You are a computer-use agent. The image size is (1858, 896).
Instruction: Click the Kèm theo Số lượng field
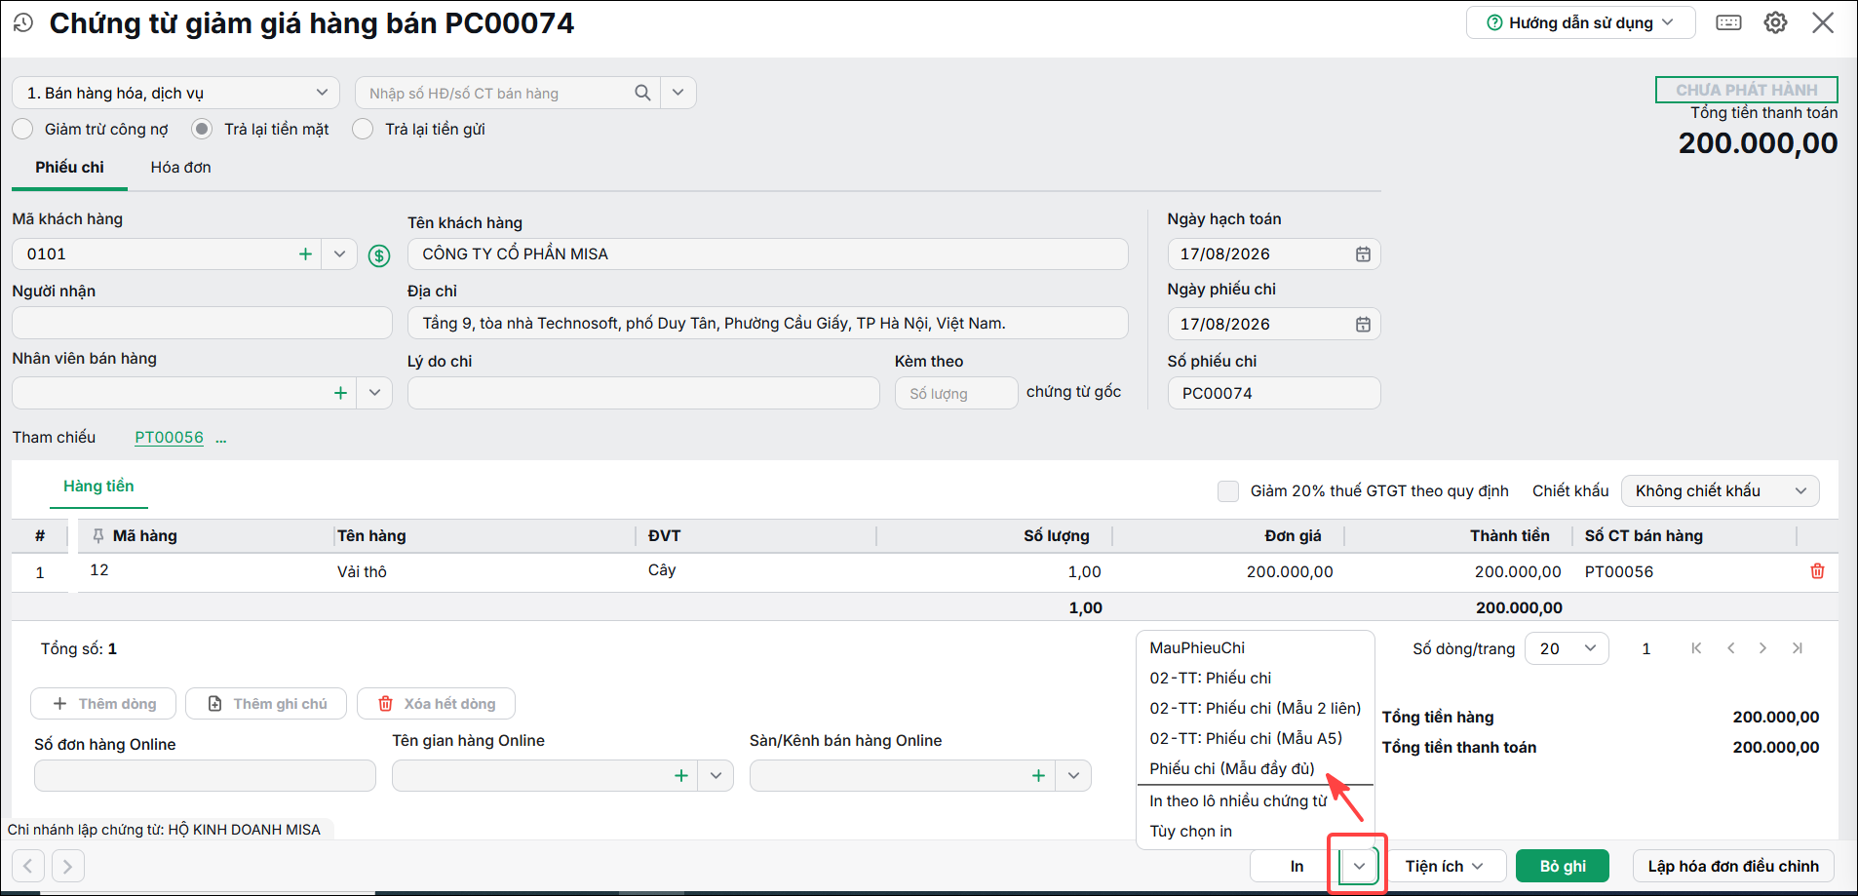(x=956, y=393)
